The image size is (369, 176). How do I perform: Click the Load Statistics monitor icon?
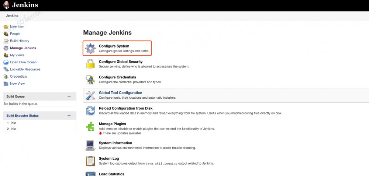point(90,174)
